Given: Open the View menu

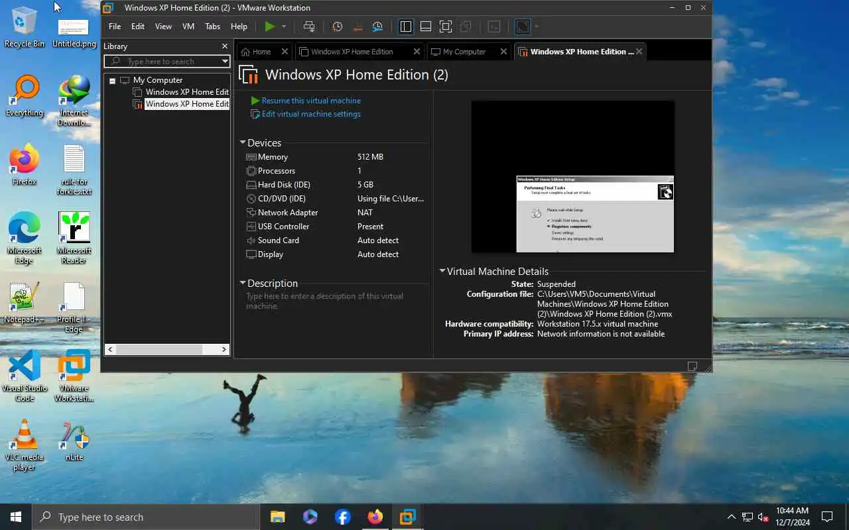Looking at the screenshot, I should pos(163,26).
